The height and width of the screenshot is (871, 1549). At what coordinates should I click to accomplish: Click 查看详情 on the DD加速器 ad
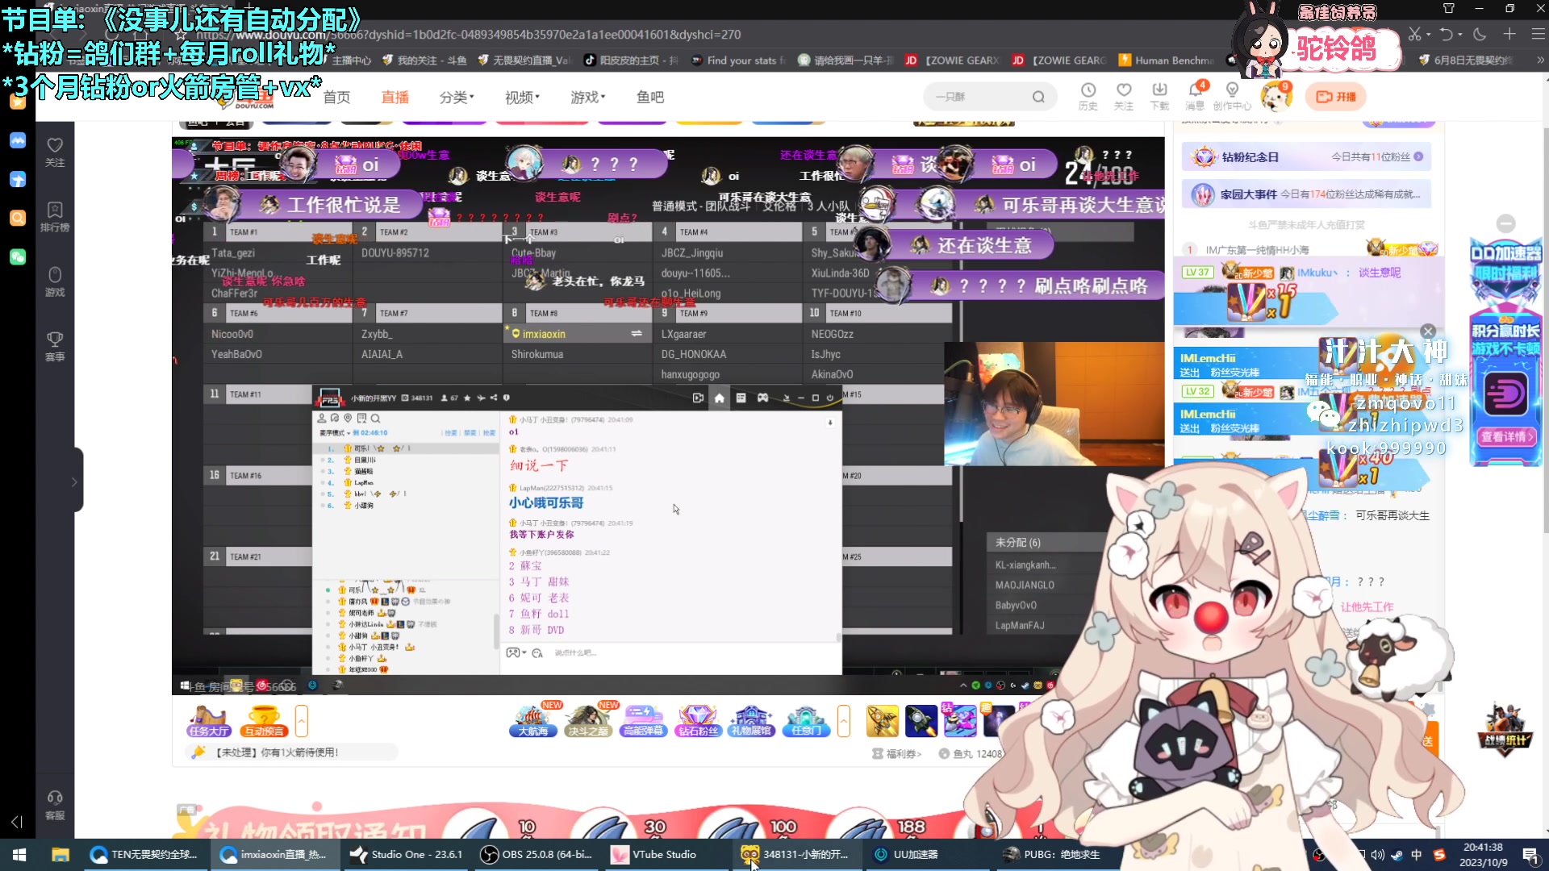tap(1505, 436)
